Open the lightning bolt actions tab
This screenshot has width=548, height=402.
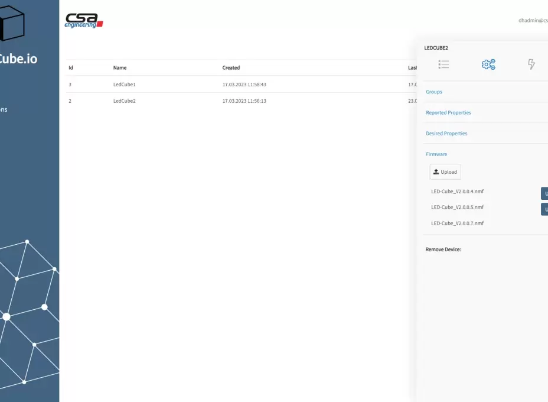click(x=531, y=64)
